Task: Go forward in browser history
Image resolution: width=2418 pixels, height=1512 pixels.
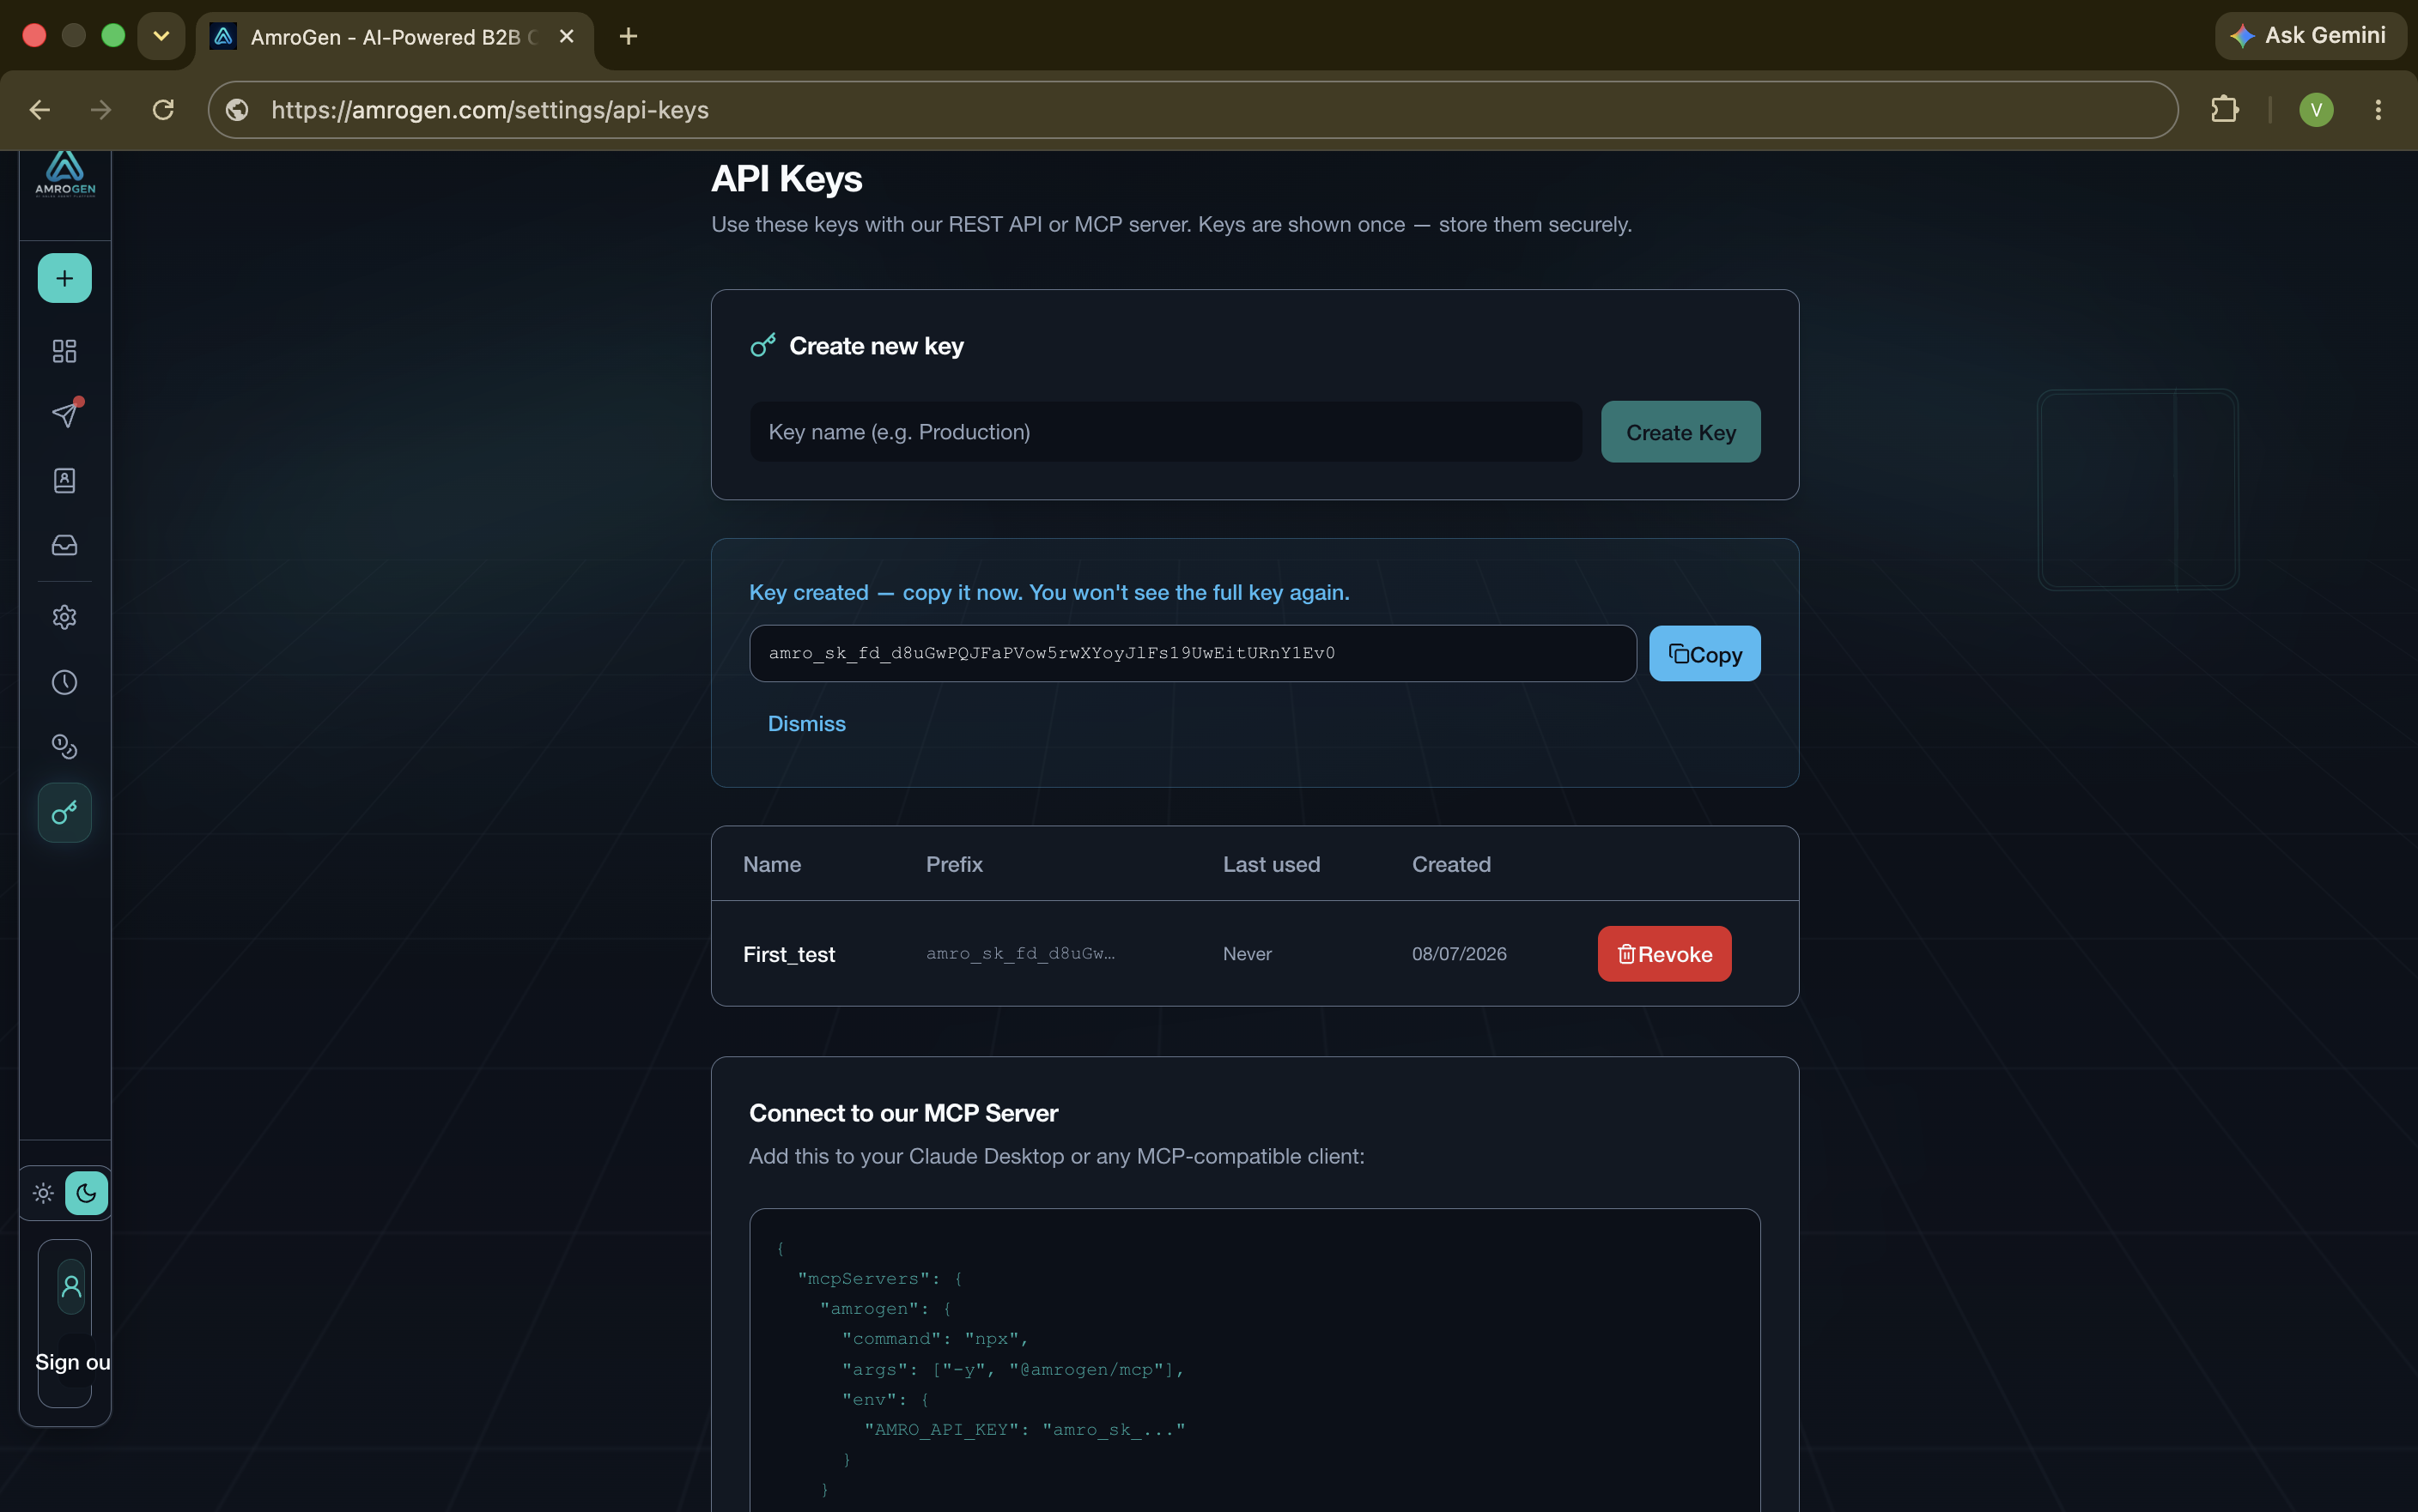Action: (100, 110)
